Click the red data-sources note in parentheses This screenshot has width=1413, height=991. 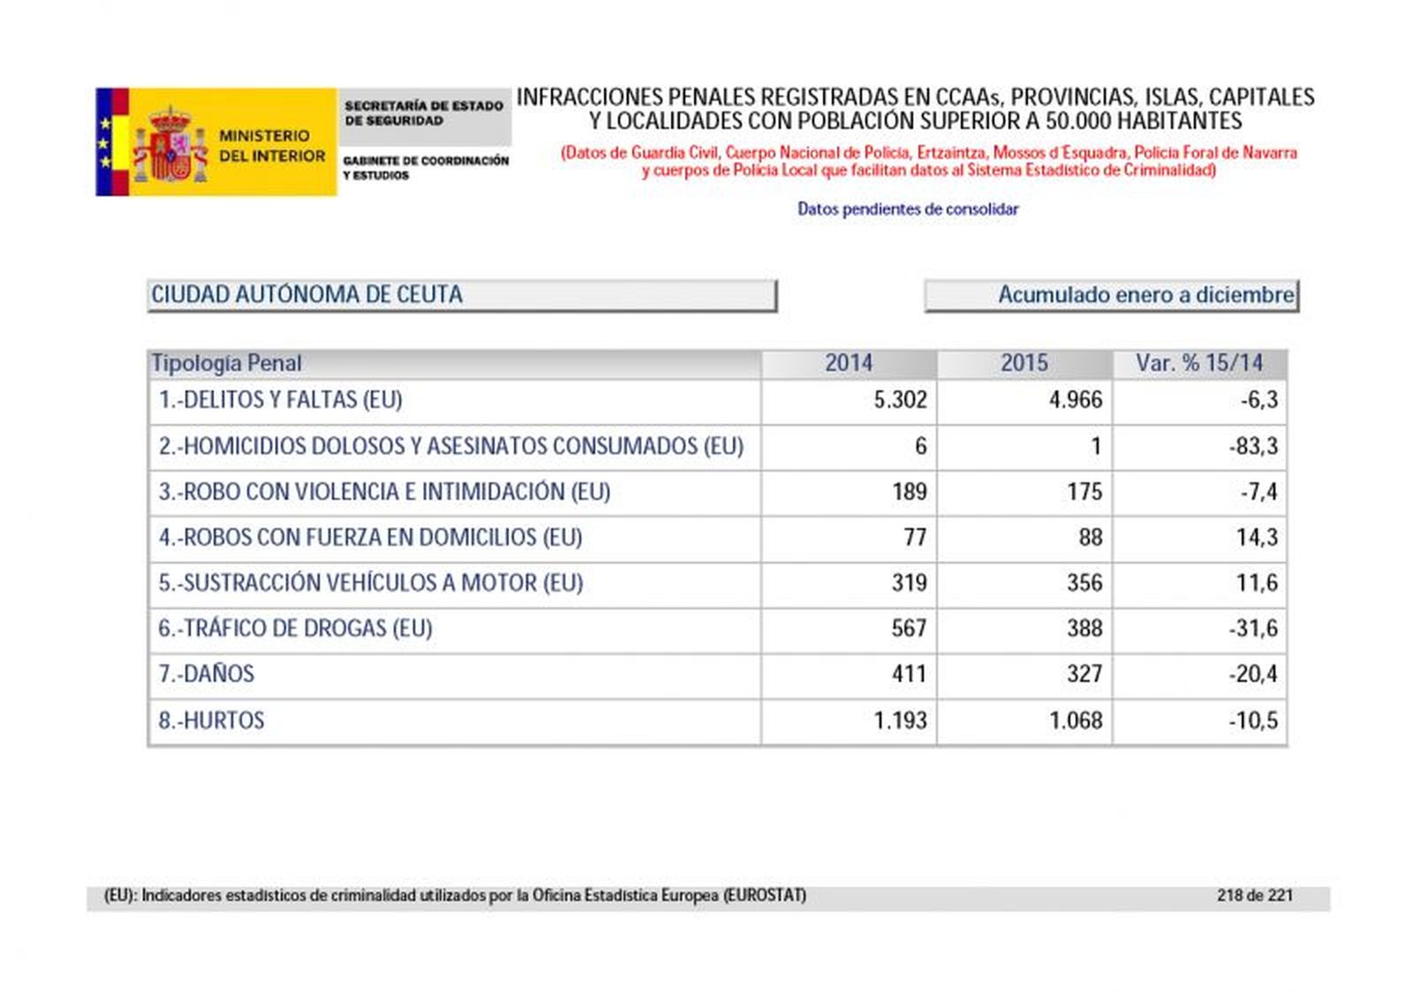pyautogui.click(x=929, y=161)
